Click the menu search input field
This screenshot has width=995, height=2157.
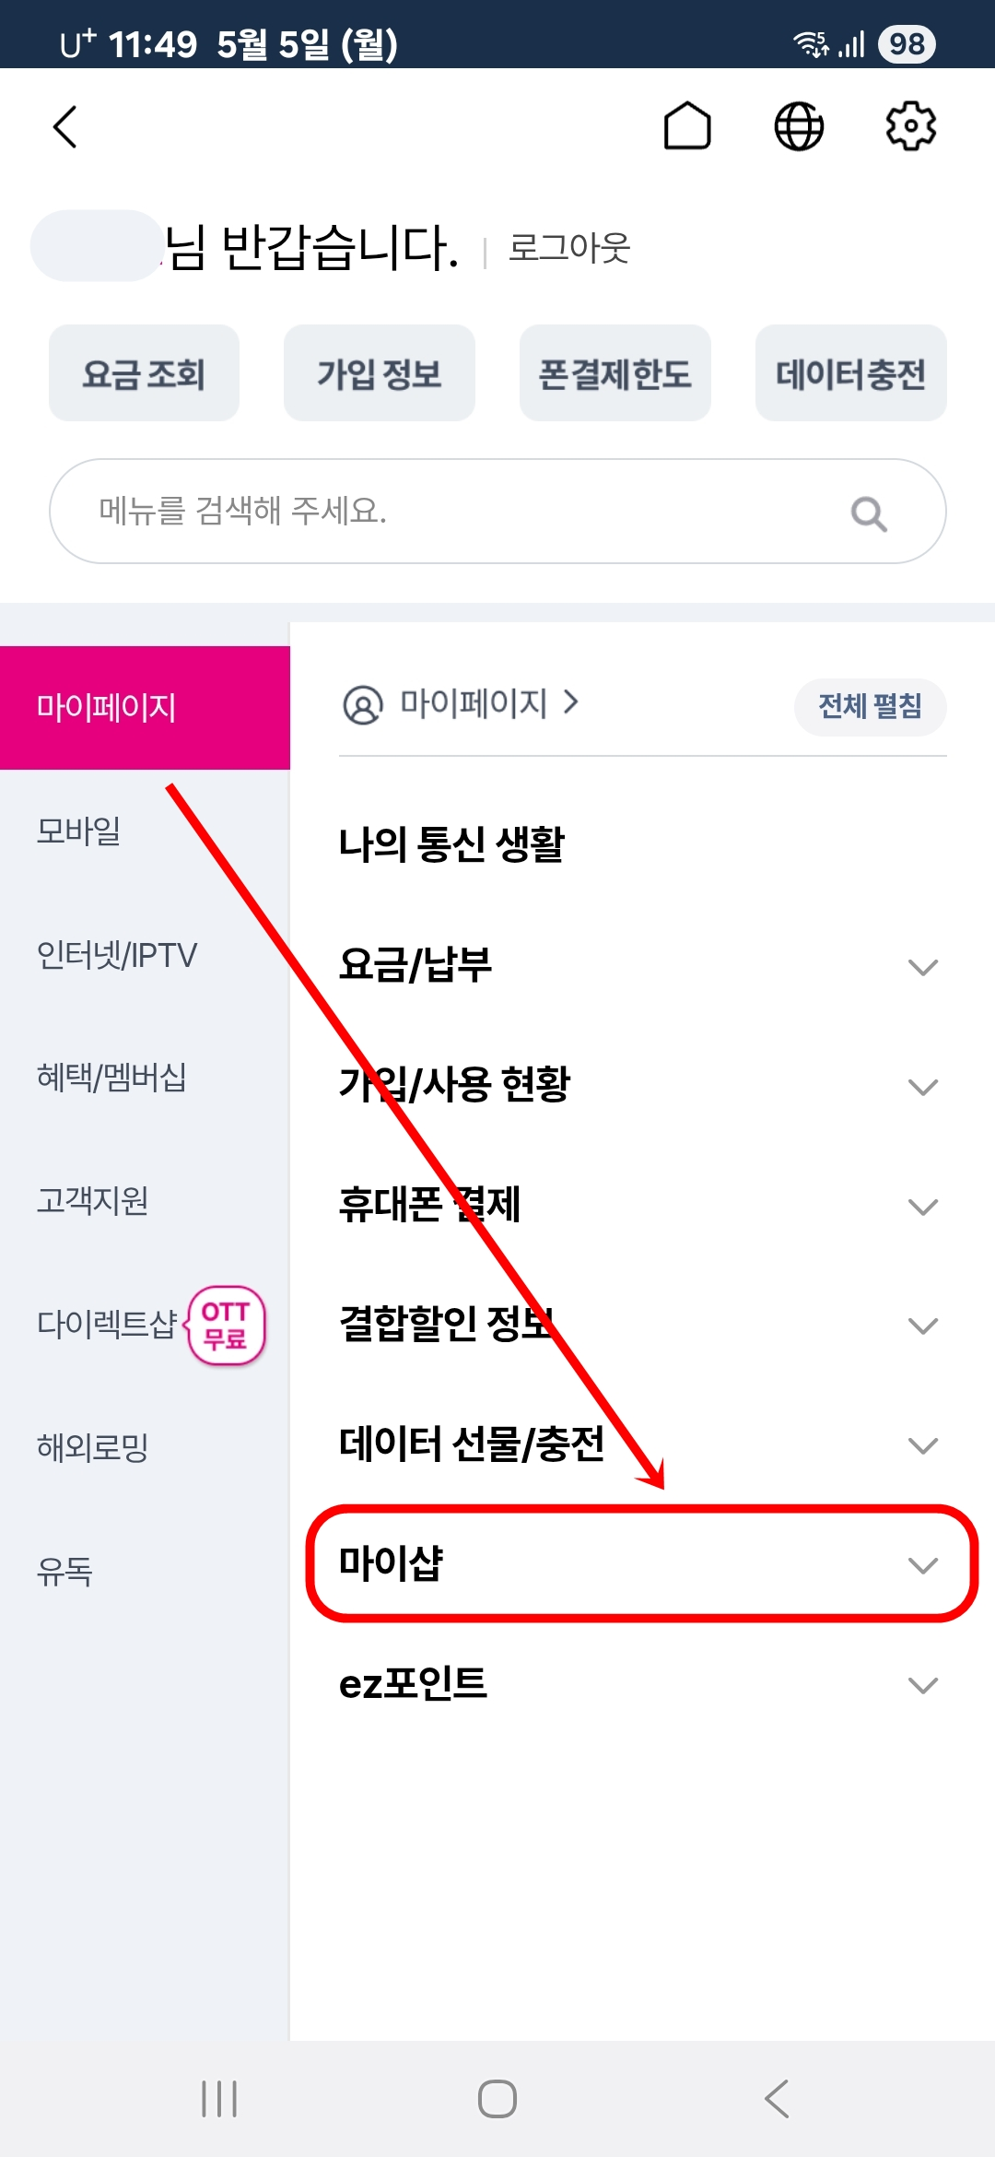tap(415, 510)
